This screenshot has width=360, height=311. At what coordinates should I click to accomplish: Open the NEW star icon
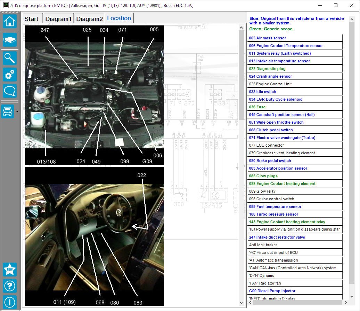tap(10, 269)
